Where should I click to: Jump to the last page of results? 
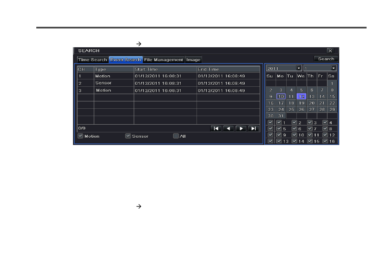click(x=253, y=128)
